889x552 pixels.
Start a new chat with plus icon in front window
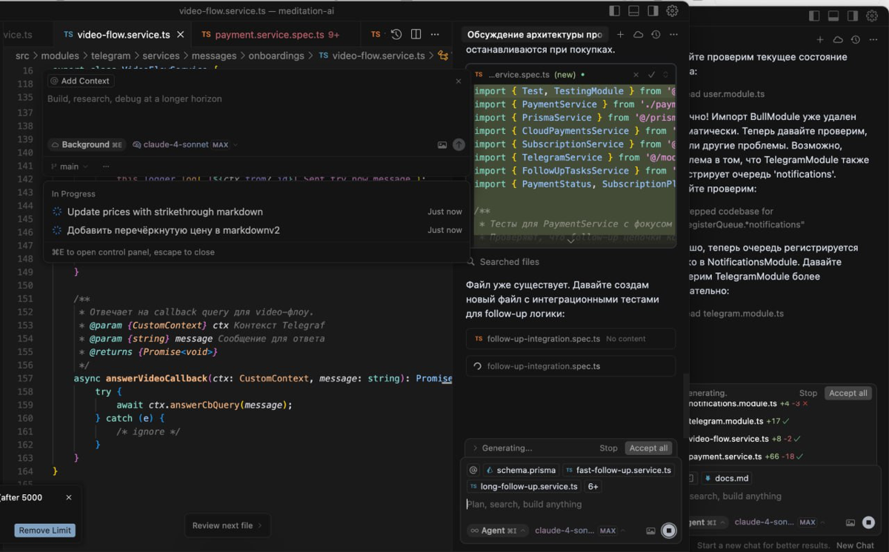[x=620, y=35]
